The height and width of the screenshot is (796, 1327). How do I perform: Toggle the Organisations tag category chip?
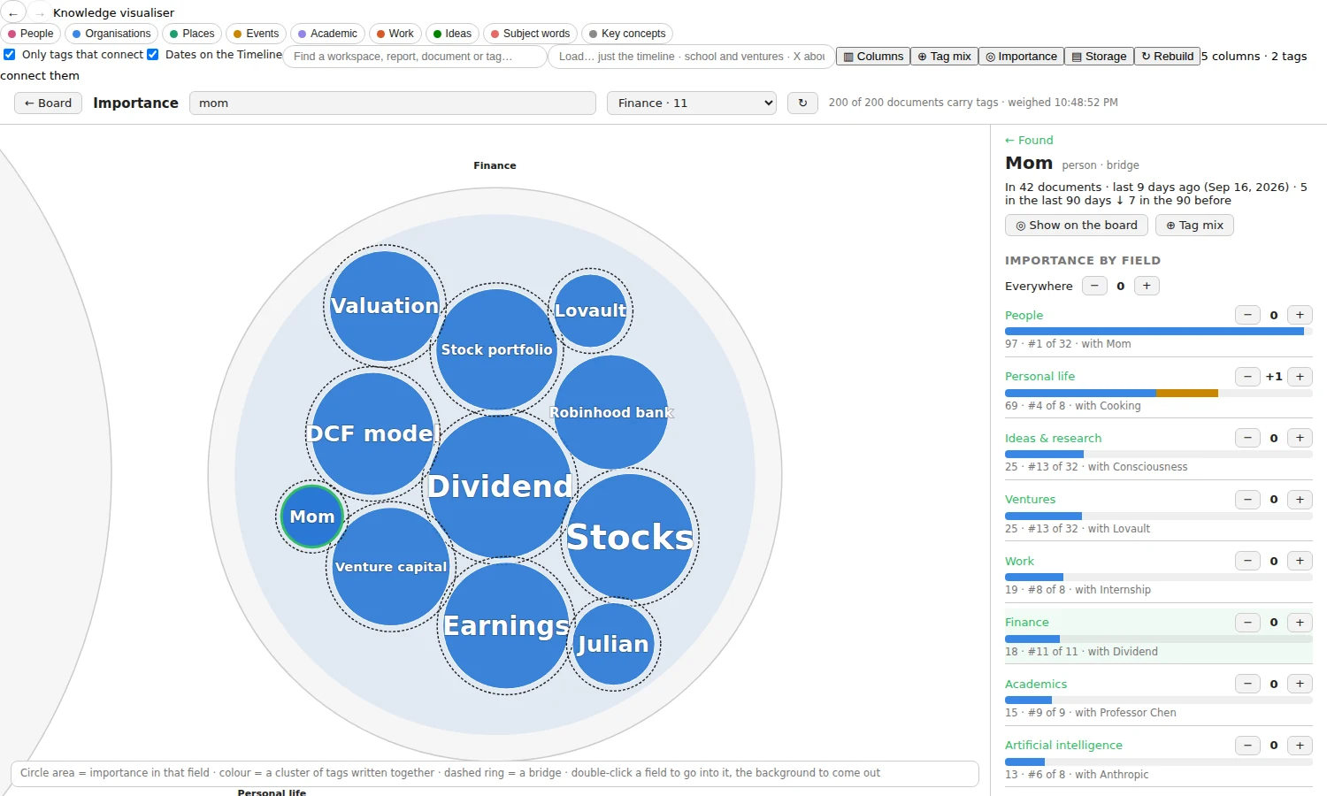[x=111, y=34]
